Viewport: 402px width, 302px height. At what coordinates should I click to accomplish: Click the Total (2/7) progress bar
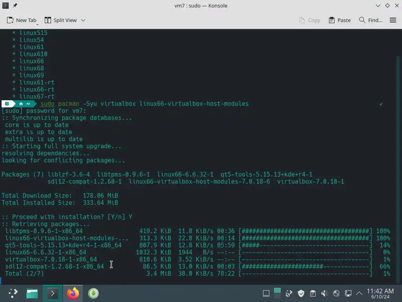pos(305,274)
